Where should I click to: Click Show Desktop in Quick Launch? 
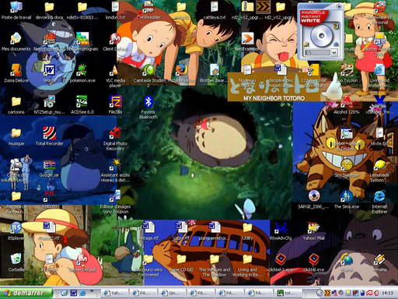[65, 293]
